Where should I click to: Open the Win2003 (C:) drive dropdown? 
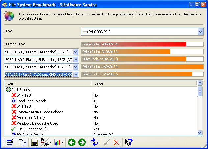200,32
